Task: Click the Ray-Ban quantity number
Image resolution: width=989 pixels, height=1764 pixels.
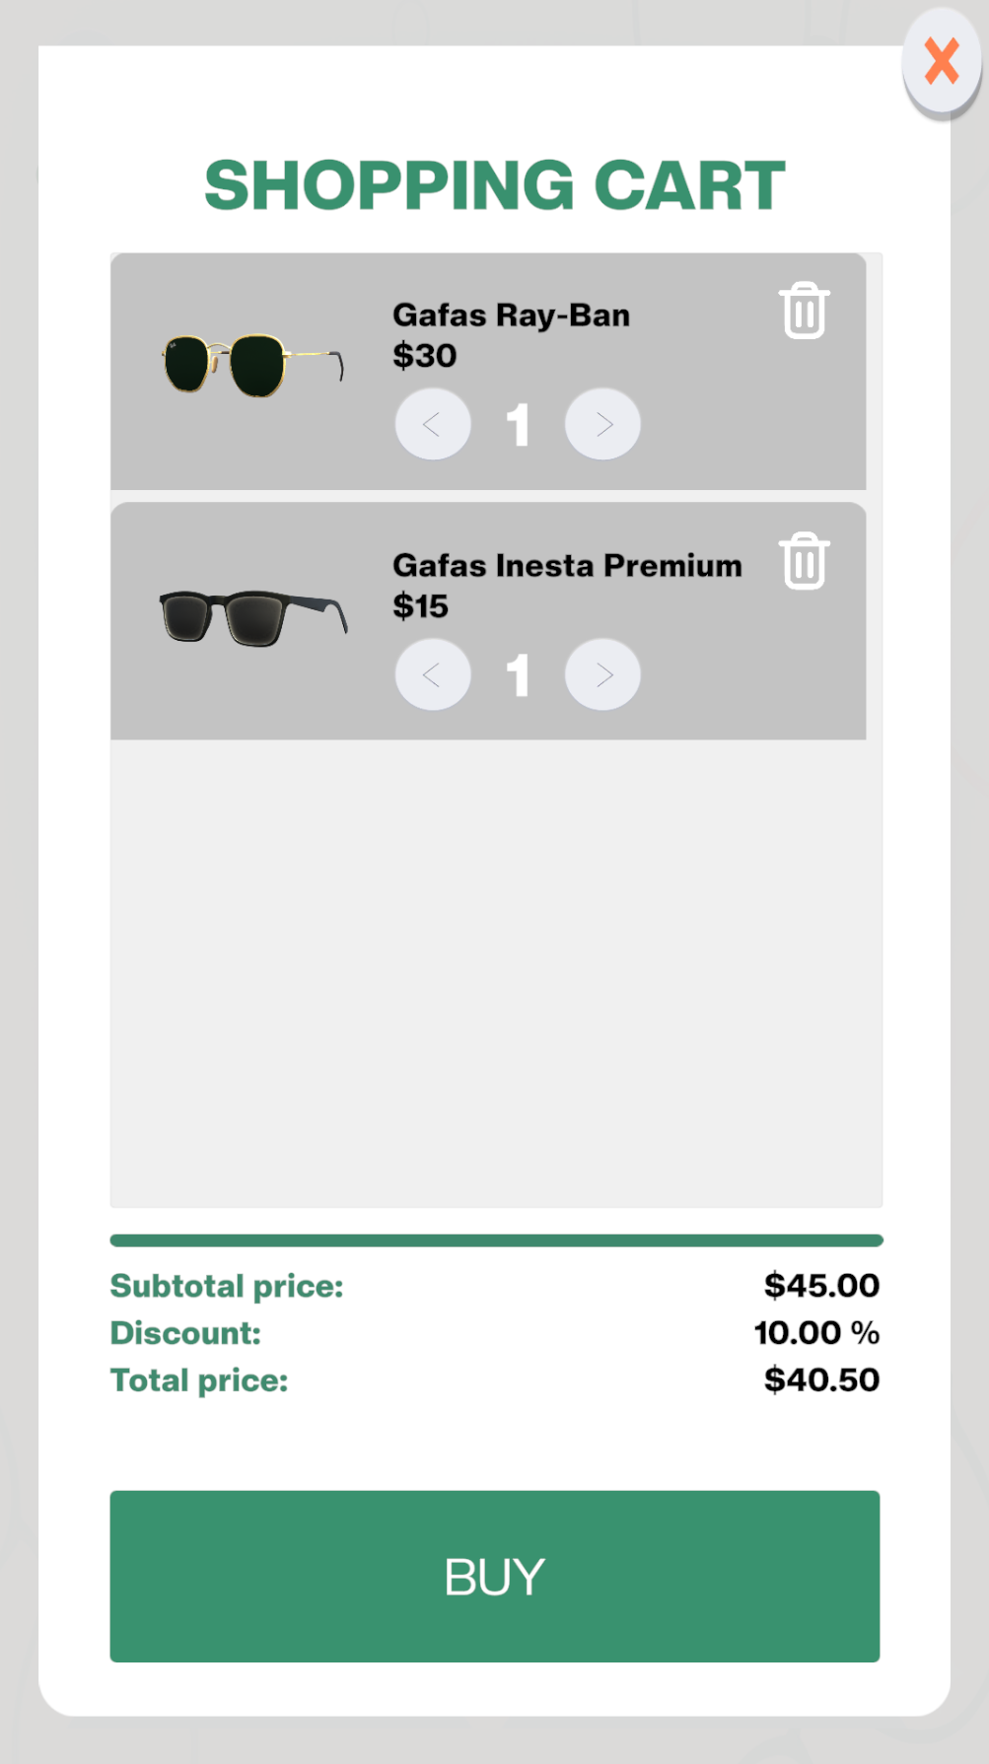Action: coord(518,425)
